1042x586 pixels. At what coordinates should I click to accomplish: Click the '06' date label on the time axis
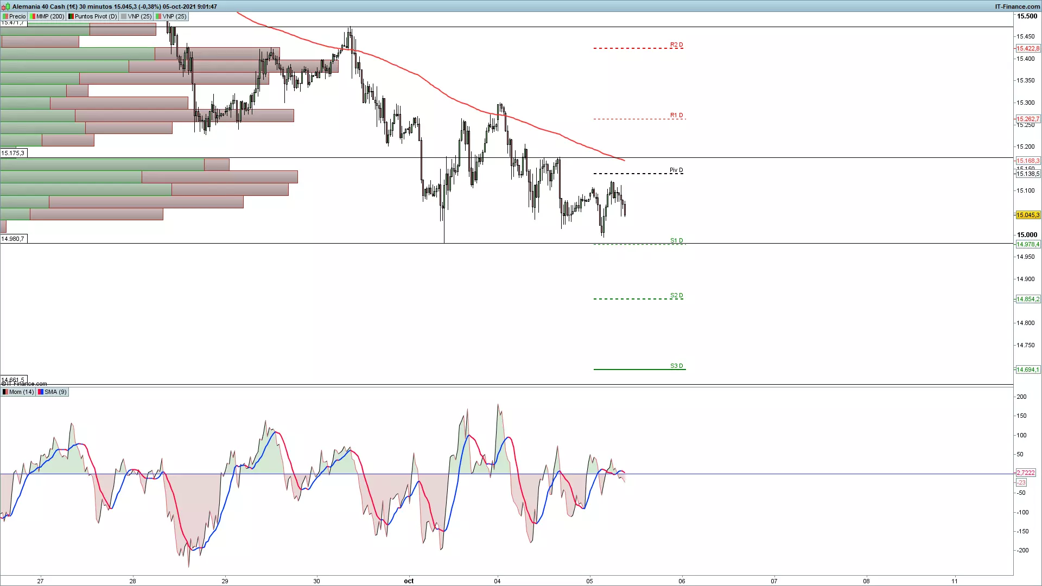coord(682,581)
